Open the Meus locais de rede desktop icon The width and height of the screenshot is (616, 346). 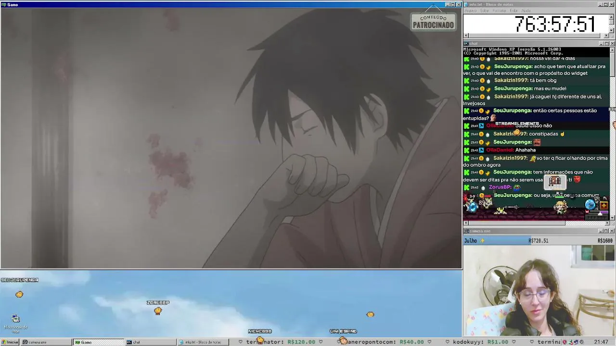[x=15, y=323]
